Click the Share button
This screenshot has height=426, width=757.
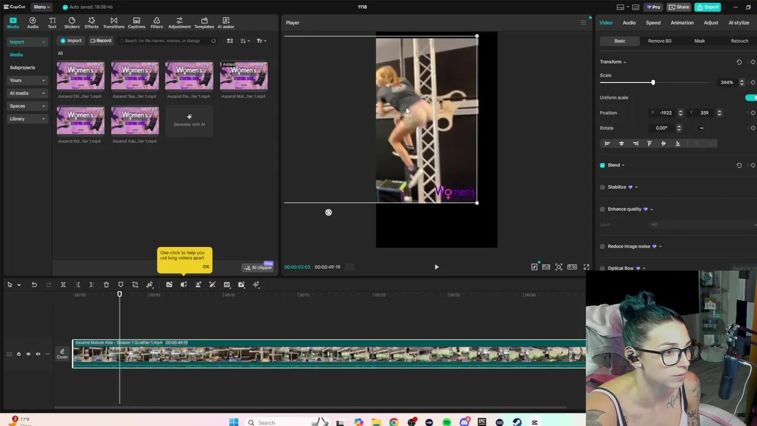[x=679, y=7]
